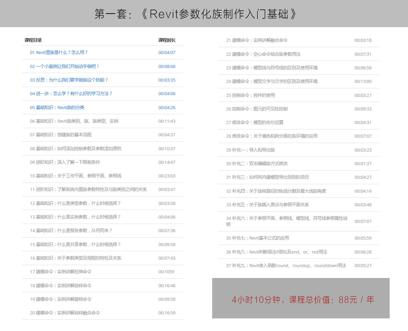
Task: Click duration 00:14:47 of lesson 09
Action: 167,162
